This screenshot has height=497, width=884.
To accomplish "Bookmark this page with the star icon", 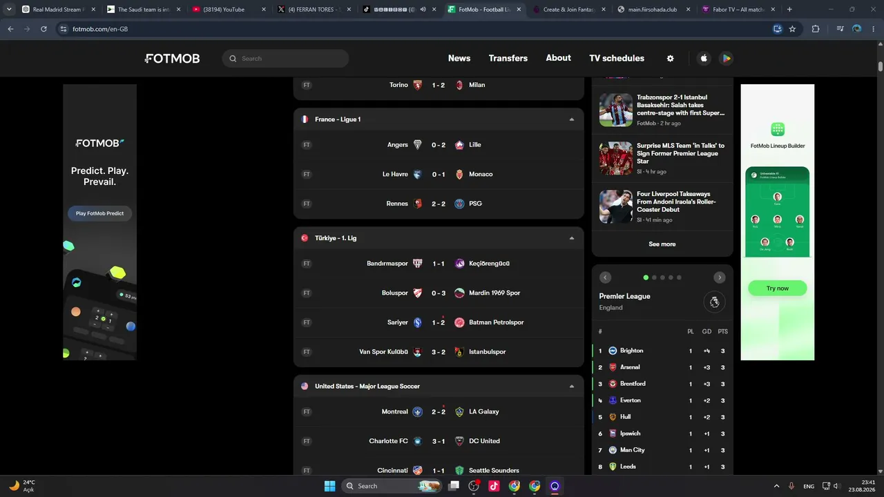I will point(792,29).
